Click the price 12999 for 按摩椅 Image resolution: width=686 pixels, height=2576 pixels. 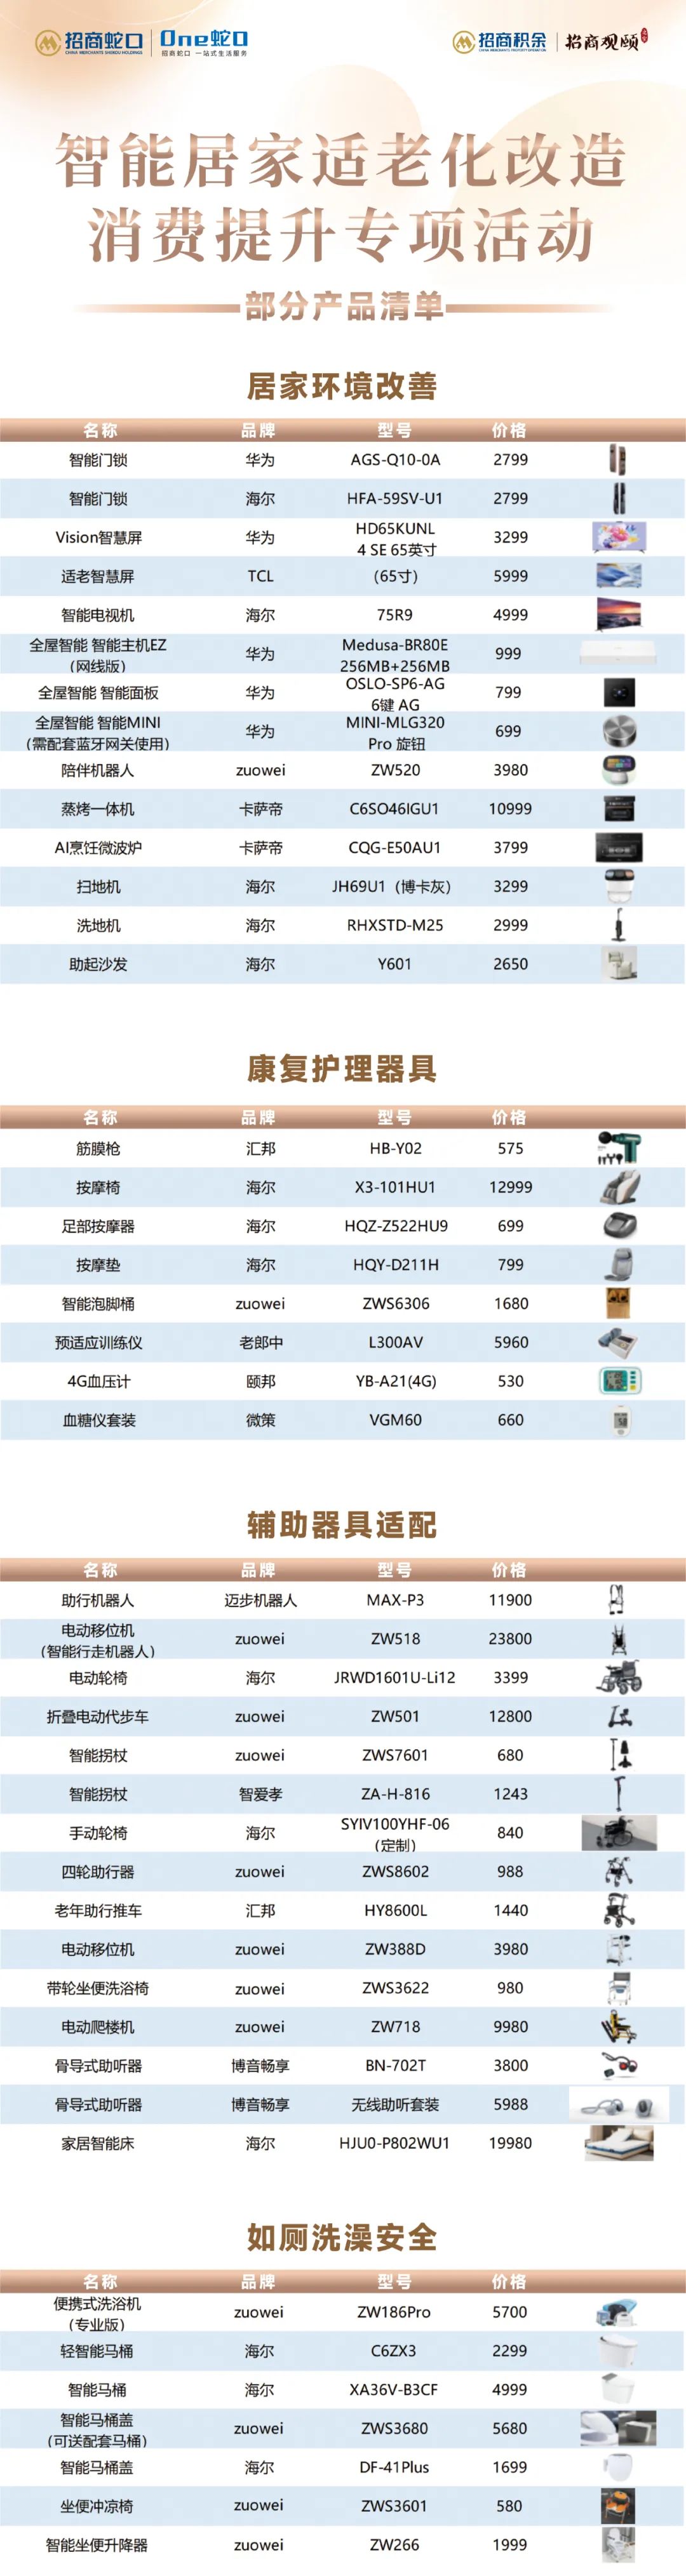click(510, 1187)
